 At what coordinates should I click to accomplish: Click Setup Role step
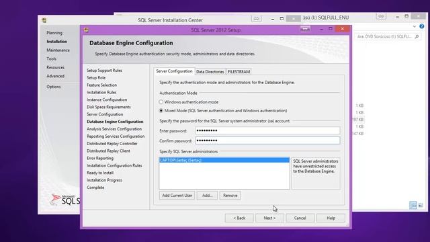pos(96,78)
